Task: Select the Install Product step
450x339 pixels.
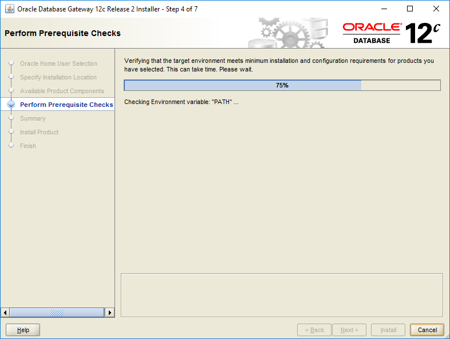Action: pyautogui.click(x=40, y=132)
